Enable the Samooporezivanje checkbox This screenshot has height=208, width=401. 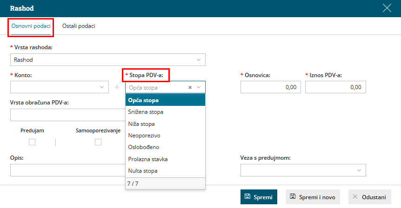[98, 142]
